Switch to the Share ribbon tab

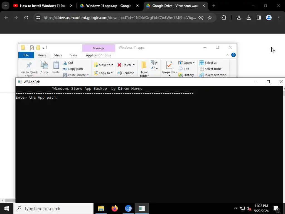58,55
